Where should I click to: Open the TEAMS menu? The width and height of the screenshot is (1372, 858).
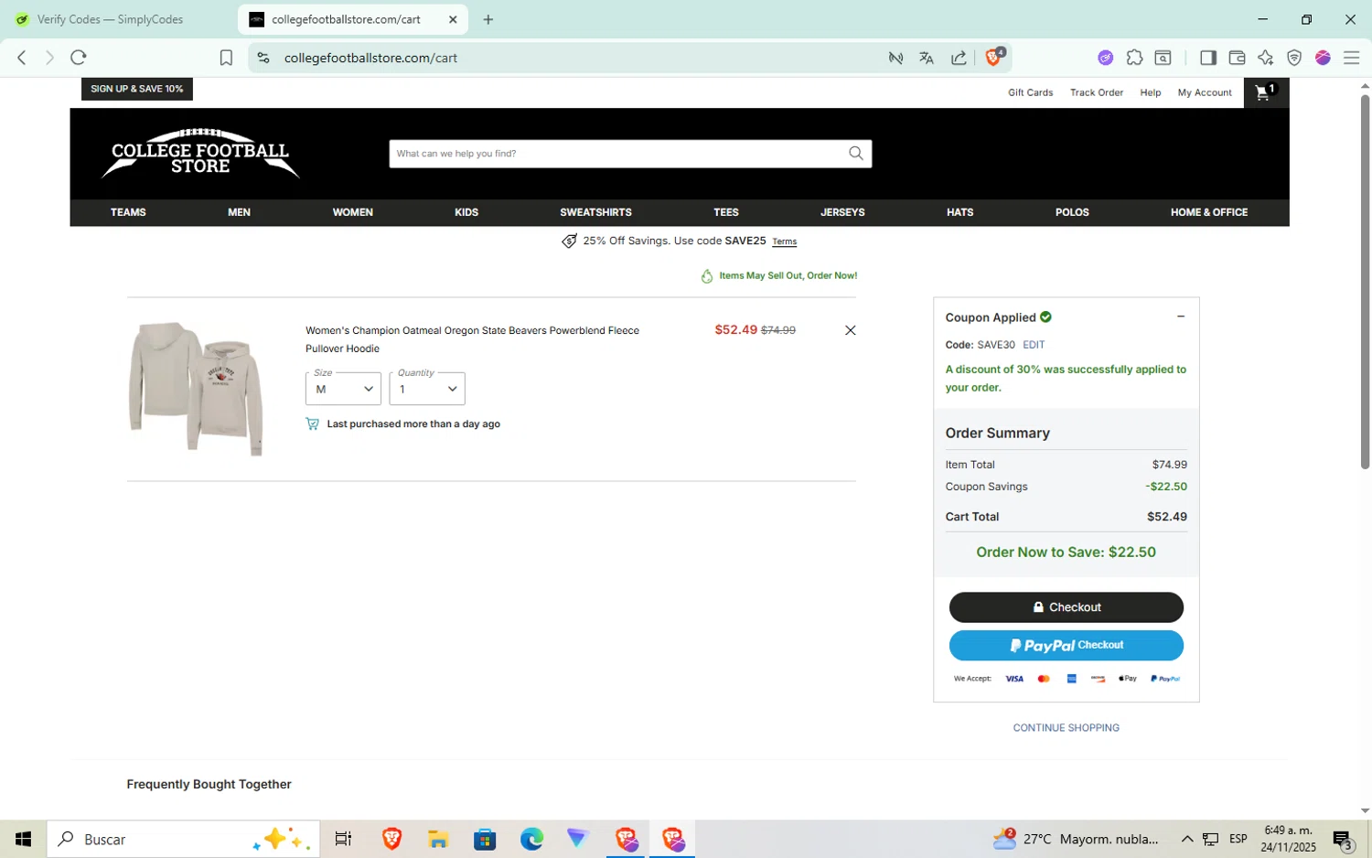(128, 212)
